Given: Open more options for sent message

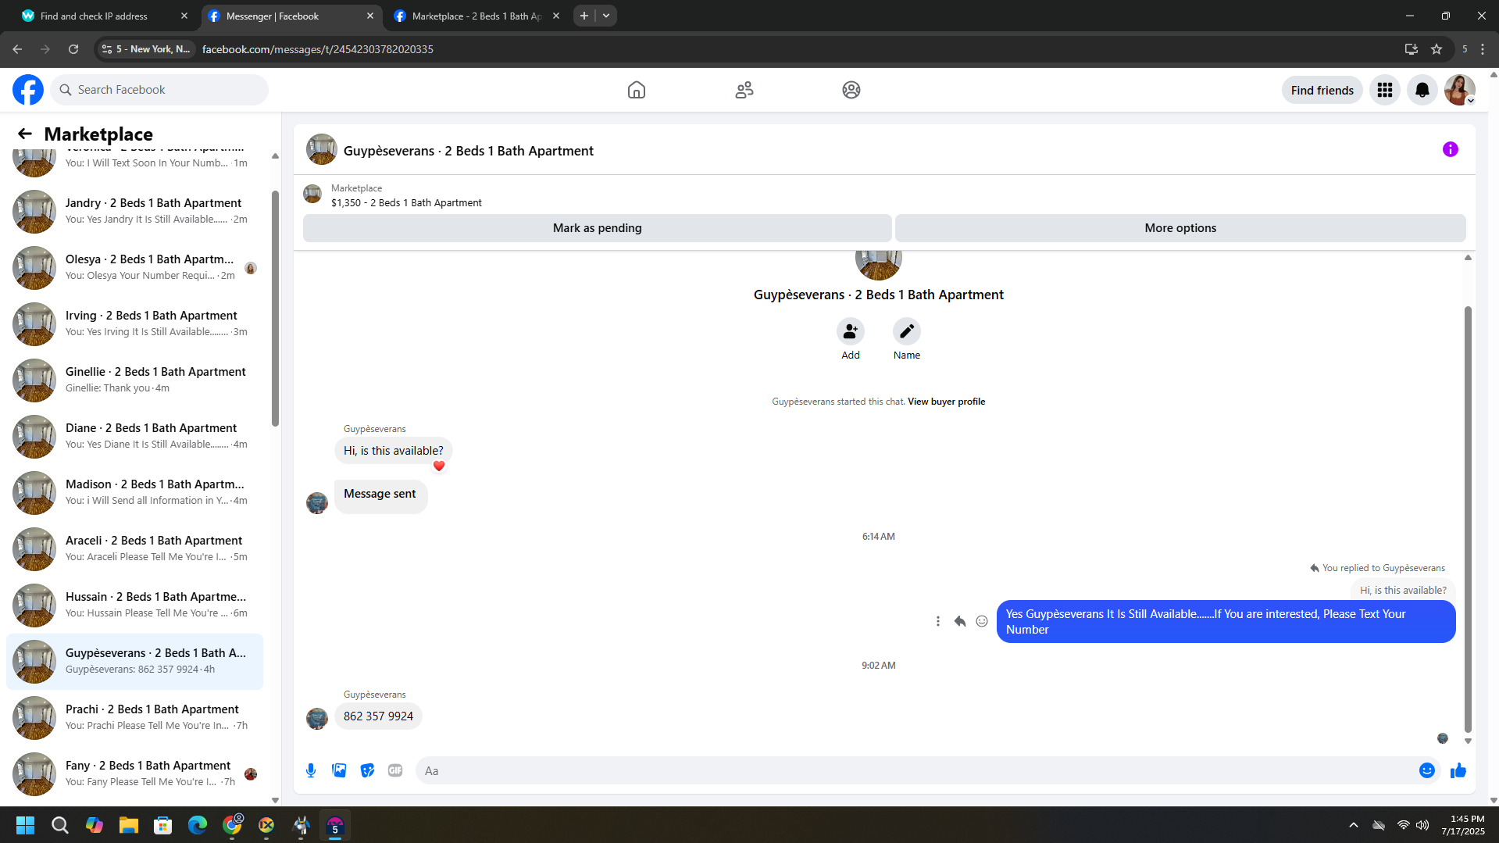Looking at the screenshot, I should tap(938, 621).
